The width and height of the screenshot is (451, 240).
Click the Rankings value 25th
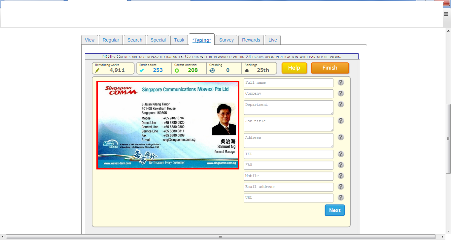coord(263,70)
